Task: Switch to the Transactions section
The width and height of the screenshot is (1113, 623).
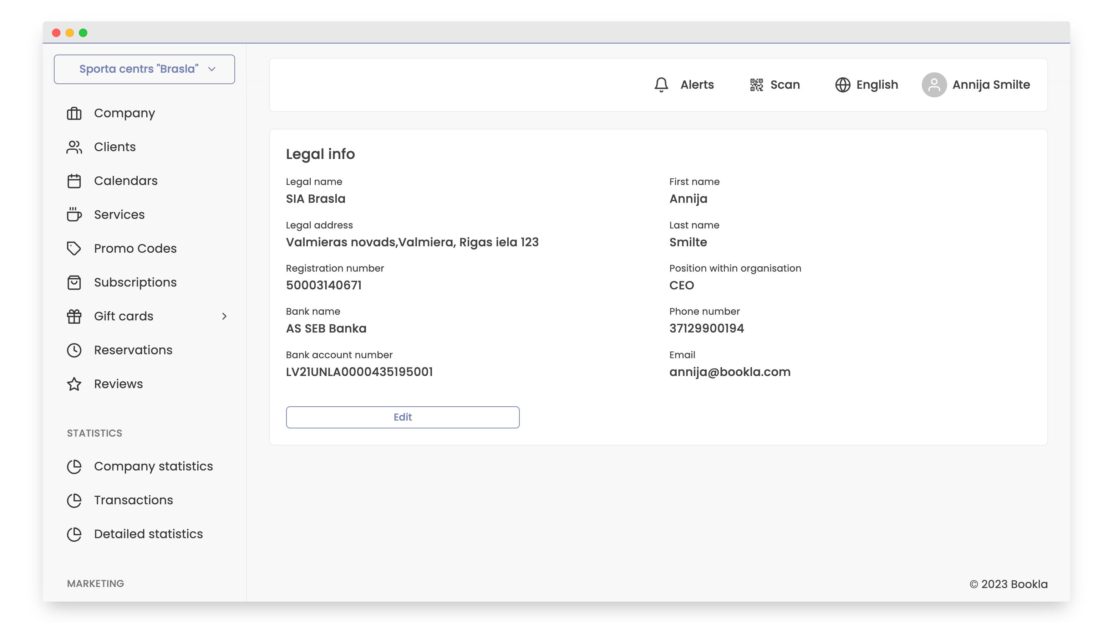Action: pos(133,500)
